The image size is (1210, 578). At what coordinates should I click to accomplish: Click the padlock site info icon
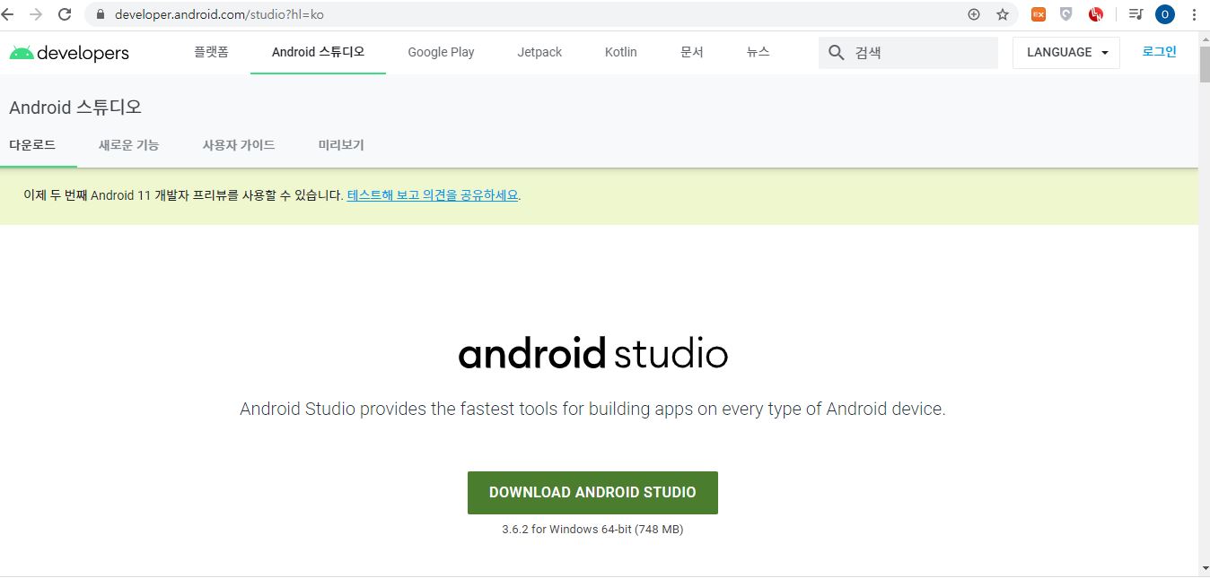click(x=100, y=14)
